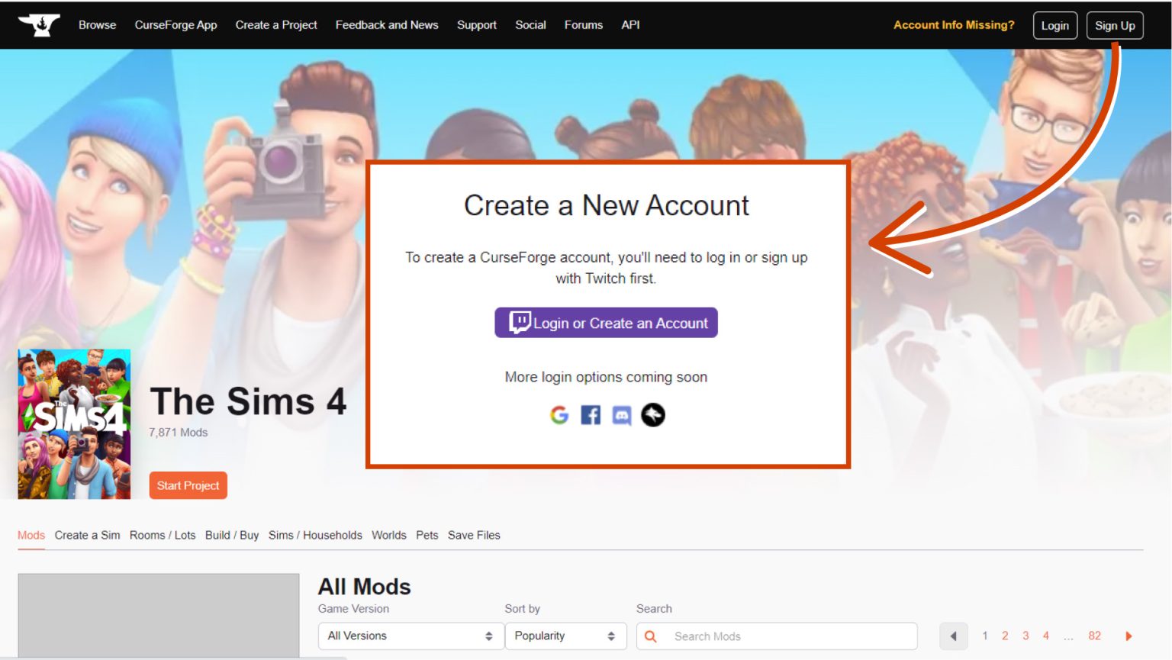The height and width of the screenshot is (660, 1172).
Task: Click the previous page arrow button
Action: pyautogui.click(x=953, y=636)
